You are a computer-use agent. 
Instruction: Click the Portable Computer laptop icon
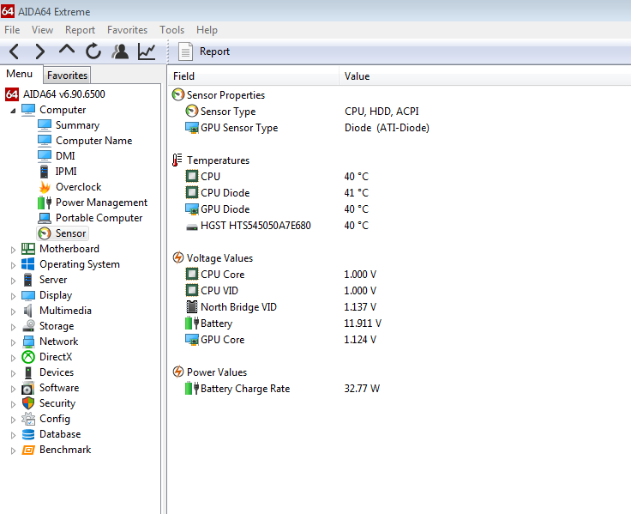pyautogui.click(x=45, y=218)
